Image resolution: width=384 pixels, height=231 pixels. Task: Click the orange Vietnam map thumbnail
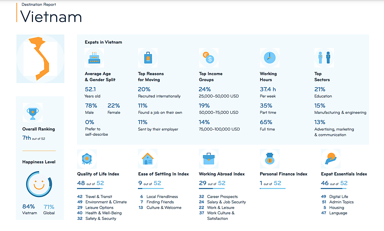[40, 59]
